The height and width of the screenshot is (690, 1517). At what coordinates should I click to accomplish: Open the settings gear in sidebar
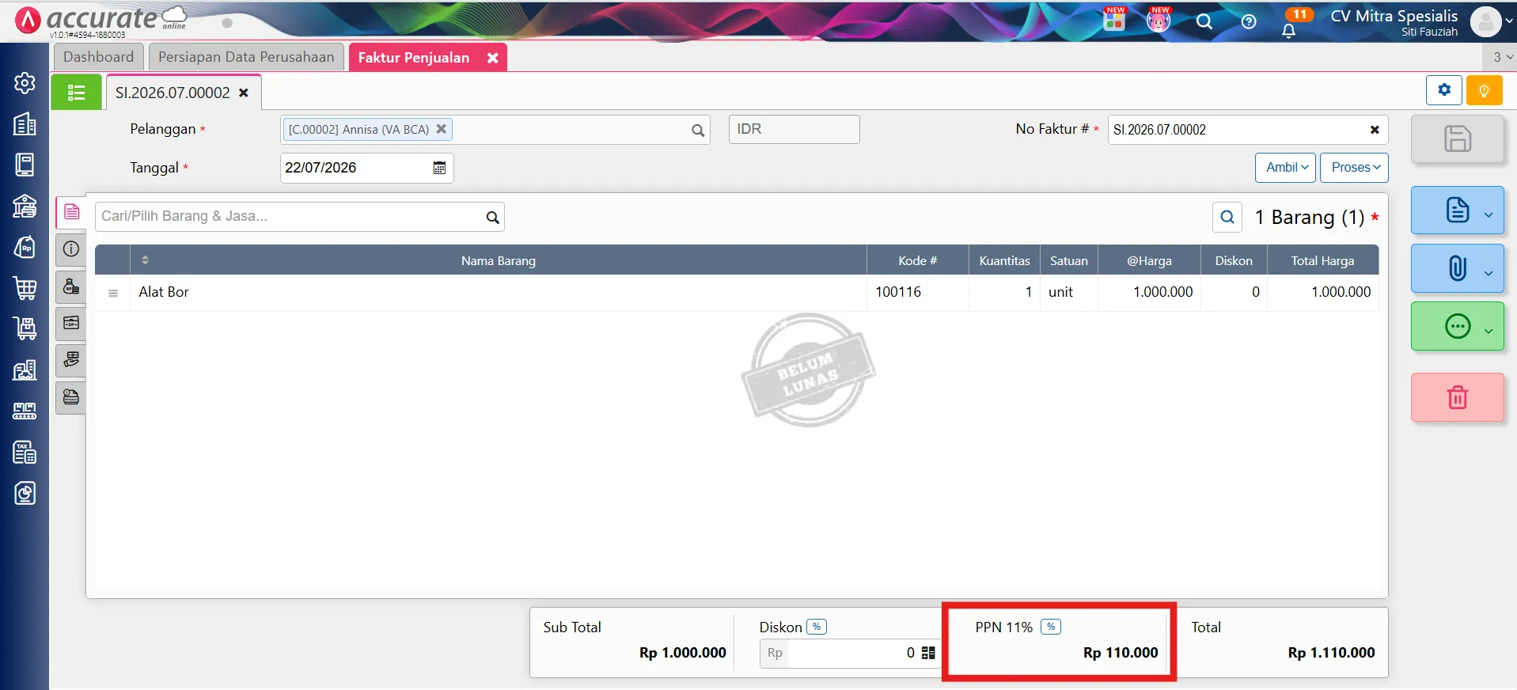click(25, 83)
